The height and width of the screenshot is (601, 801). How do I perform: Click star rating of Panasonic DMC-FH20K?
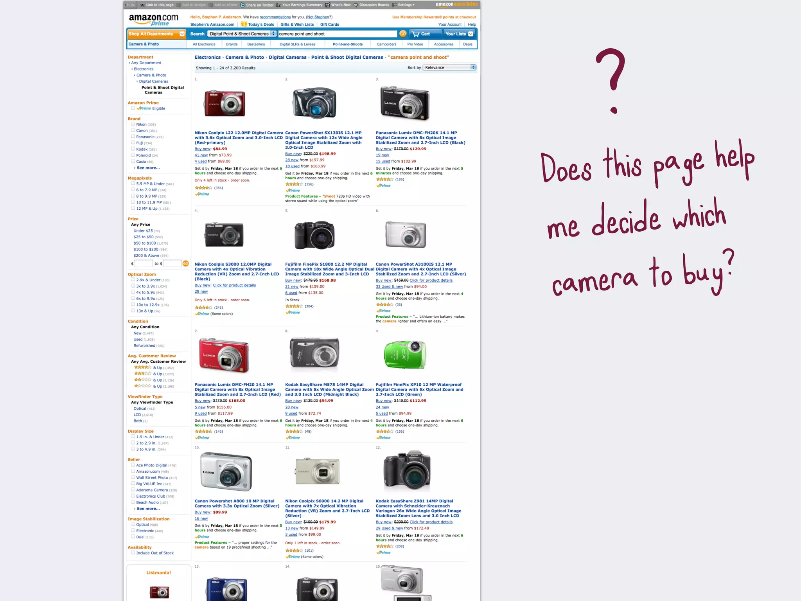click(385, 180)
